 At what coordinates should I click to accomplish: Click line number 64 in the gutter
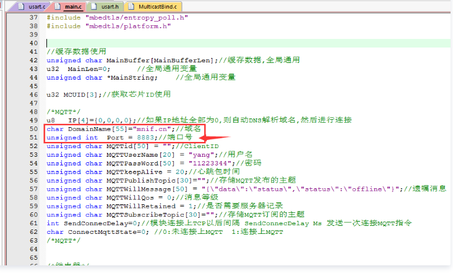34,249
